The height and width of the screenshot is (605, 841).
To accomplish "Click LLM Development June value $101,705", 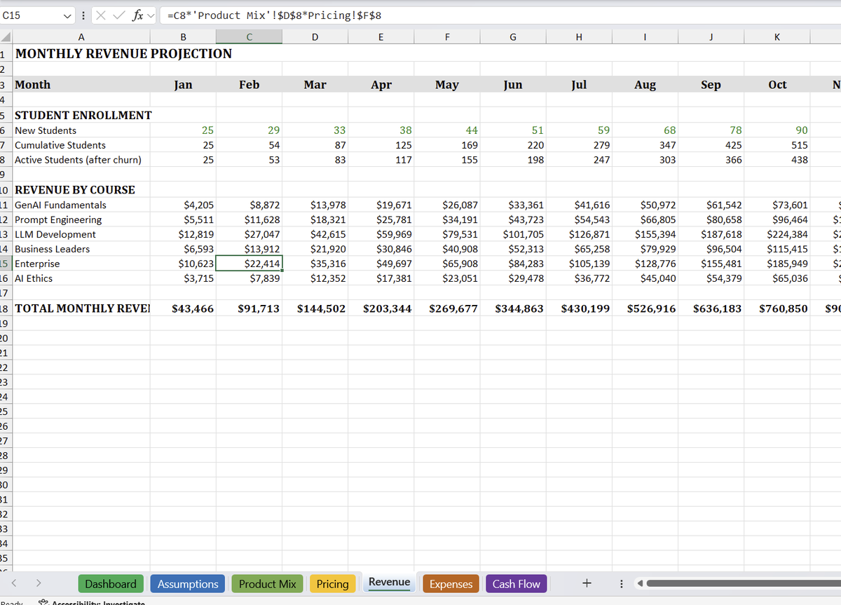I will (x=513, y=234).
